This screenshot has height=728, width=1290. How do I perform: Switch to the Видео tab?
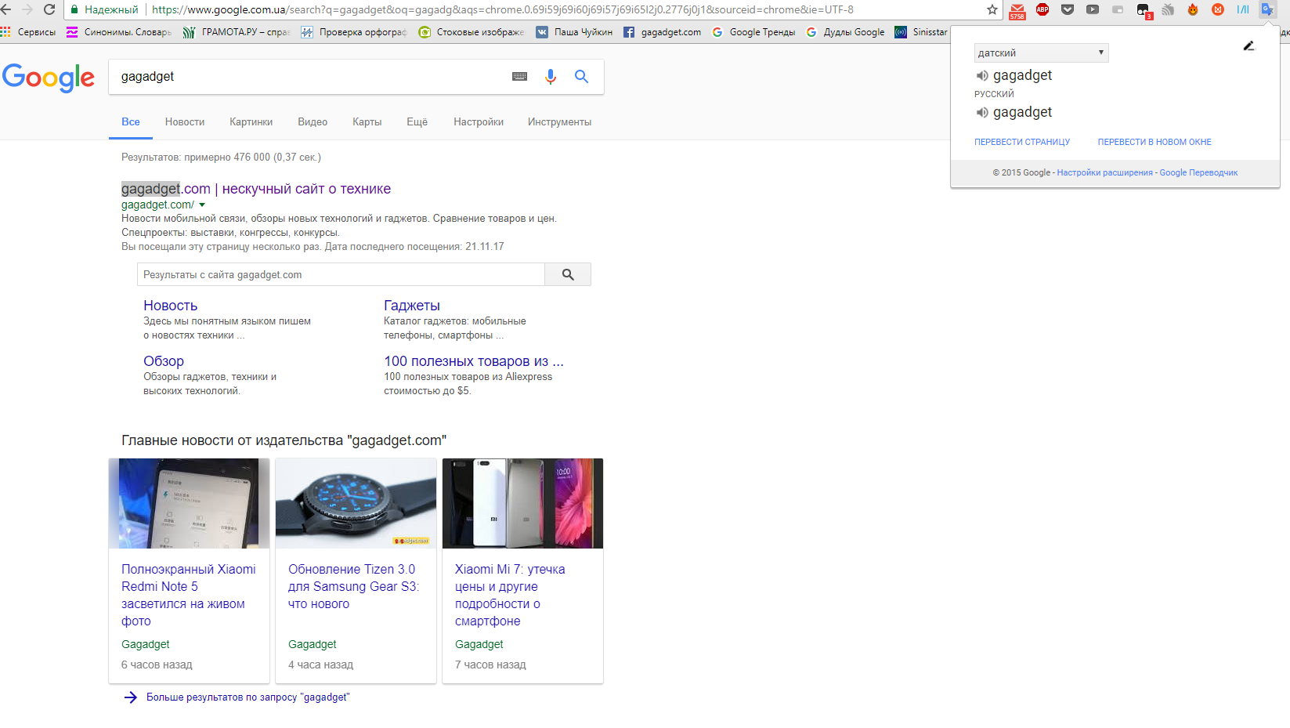(313, 121)
